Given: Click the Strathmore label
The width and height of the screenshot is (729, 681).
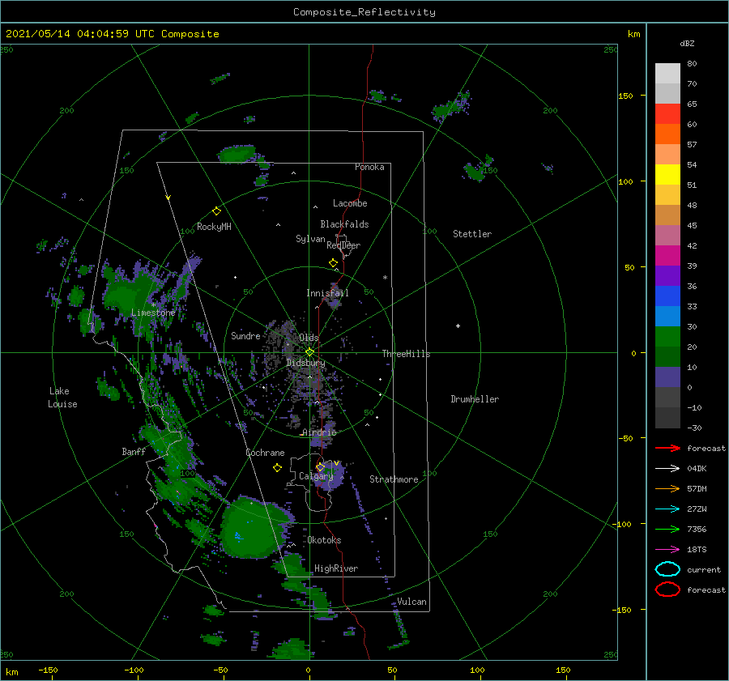Looking at the screenshot, I should click(394, 479).
